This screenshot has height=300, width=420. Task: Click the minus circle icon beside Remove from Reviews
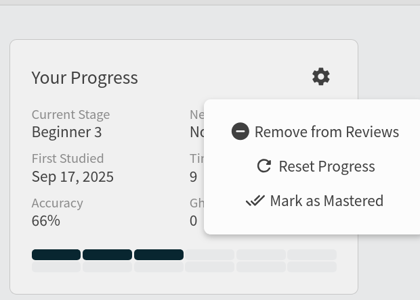tap(240, 132)
